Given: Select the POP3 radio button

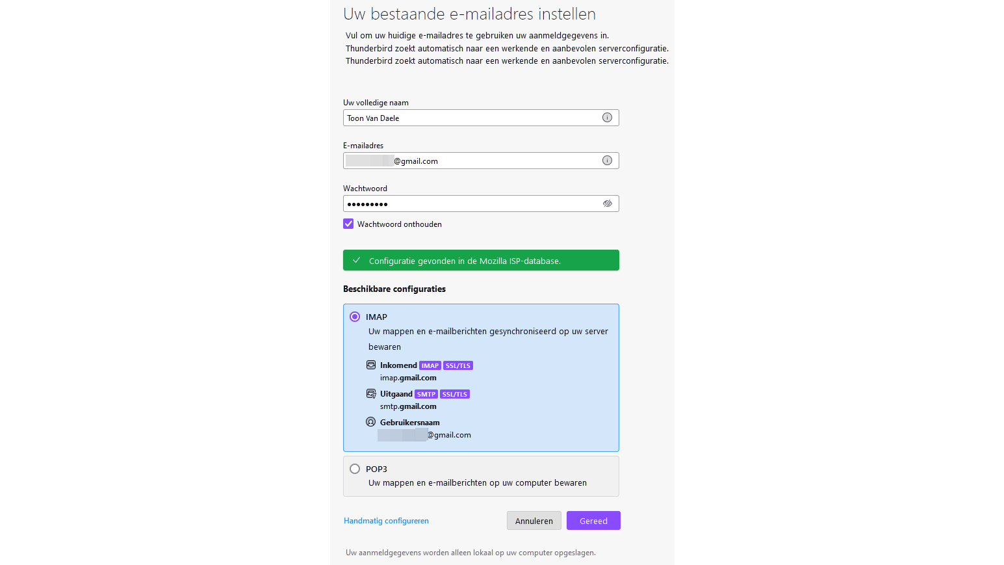Looking at the screenshot, I should pyautogui.click(x=355, y=469).
